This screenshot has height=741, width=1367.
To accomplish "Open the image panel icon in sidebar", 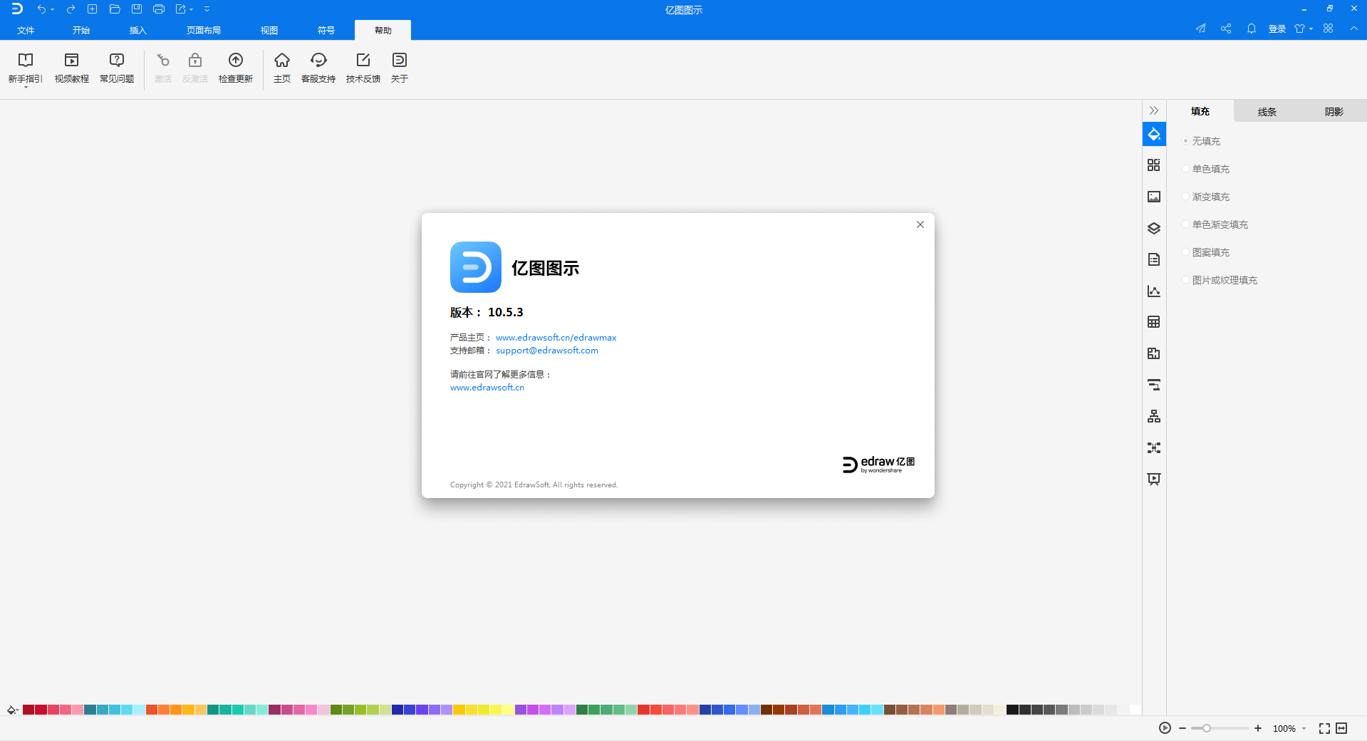I will (x=1154, y=197).
